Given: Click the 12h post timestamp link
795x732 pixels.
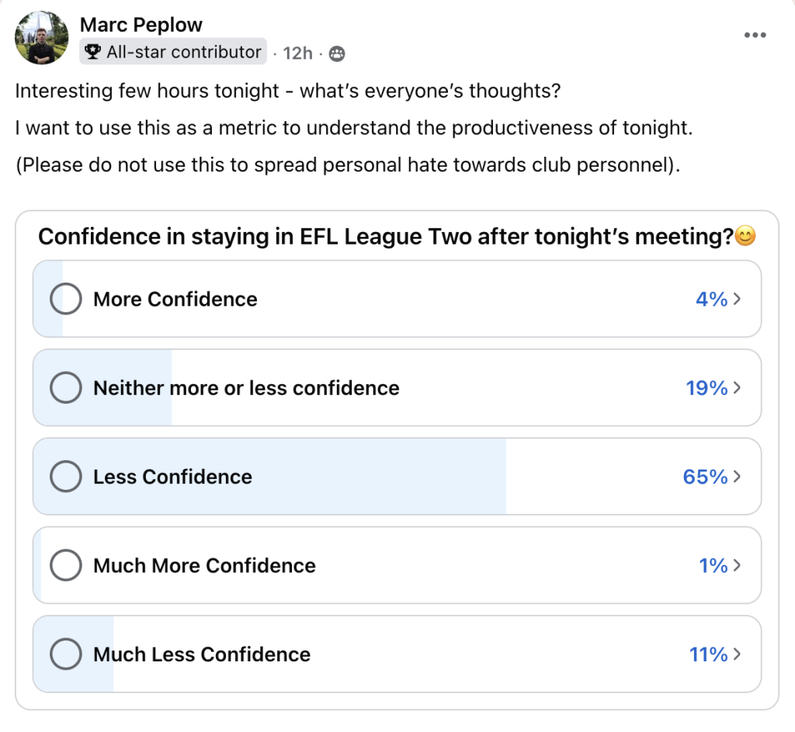Looking at the screenshot, I should pos(297,53).
